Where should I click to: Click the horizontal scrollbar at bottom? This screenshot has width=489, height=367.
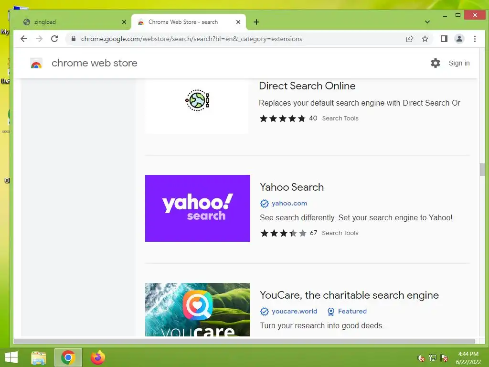244,341
